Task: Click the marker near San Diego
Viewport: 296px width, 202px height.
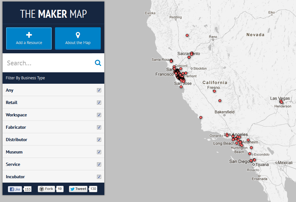Action: click(x=251, y=161)
